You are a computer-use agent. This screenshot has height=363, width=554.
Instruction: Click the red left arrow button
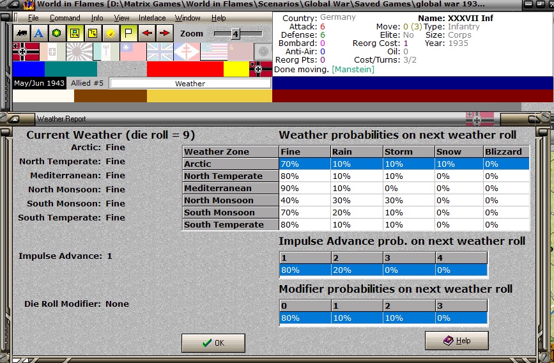[x=146, y=34]
